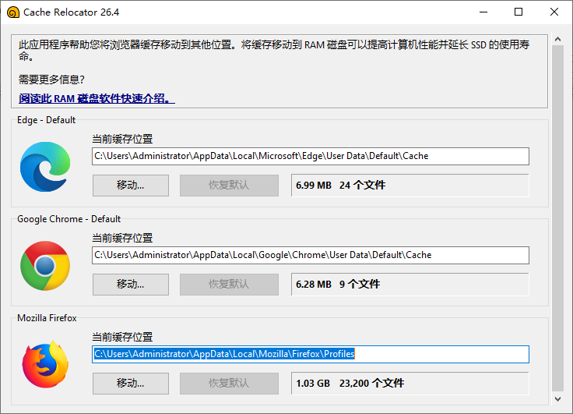This screenshot has width=573, height=414.
Task: Close the Cache Relocator window
Action: click(x=554, y=12)
